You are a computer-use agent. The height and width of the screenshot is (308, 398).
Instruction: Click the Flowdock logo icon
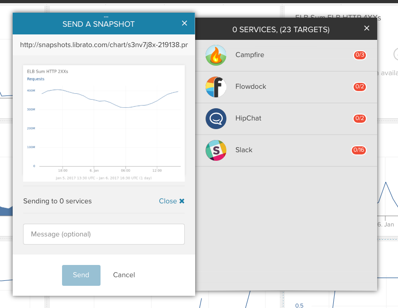tap(216, 87)
